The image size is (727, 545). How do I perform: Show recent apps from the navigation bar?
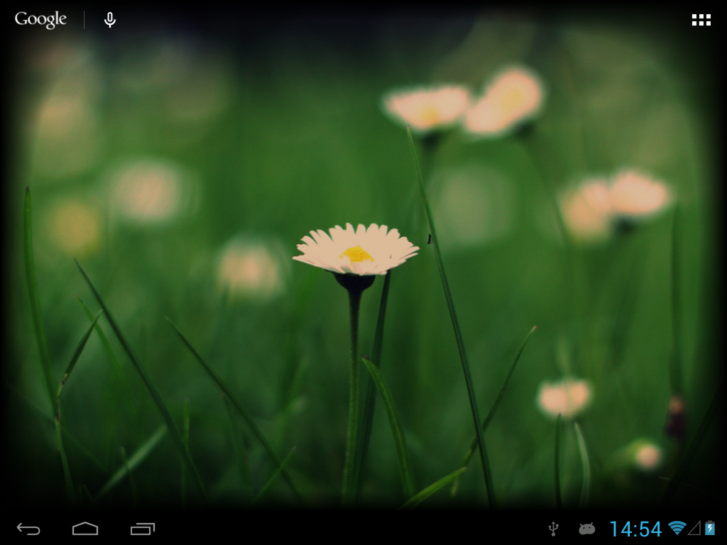click(x=143, y=529)
